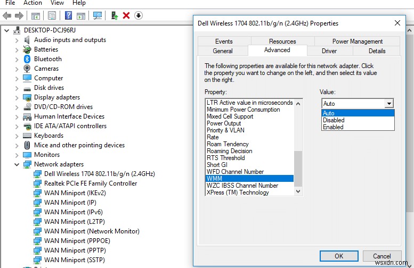This screenshot has height=268, width=414.
Task: Click the red X uninstall device icon
Action: 126,15
